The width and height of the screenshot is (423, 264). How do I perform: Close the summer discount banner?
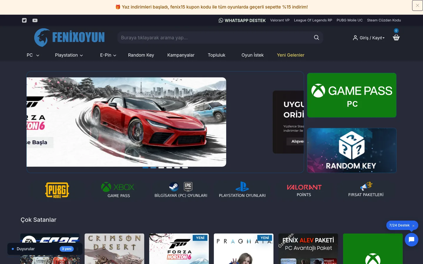[417, 6]
